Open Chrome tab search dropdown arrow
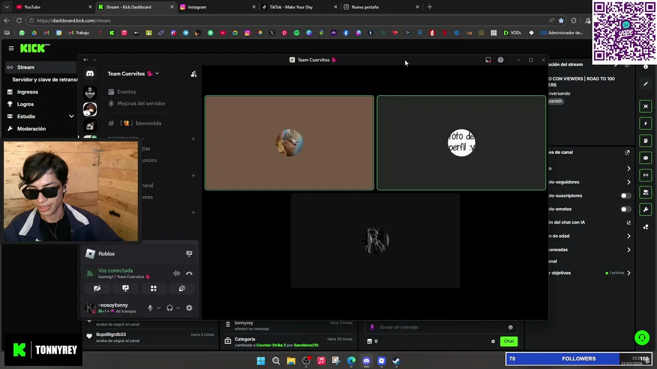The height and width of the screenshot is (369, 657). [7, 7]
